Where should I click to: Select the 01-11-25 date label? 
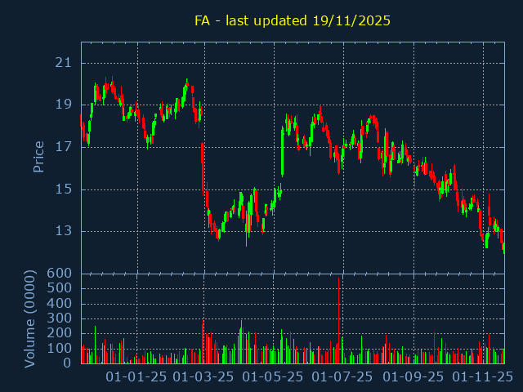(483, 376)
